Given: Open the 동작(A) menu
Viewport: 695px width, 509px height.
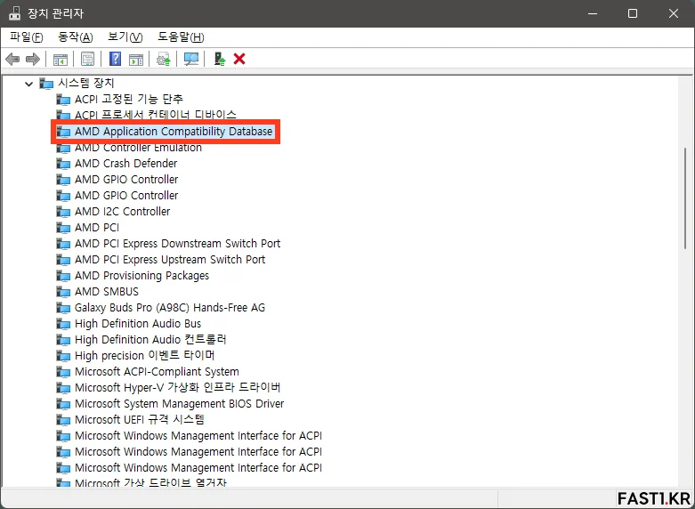Looking at the screenshot, I should (x=76, y=37).
